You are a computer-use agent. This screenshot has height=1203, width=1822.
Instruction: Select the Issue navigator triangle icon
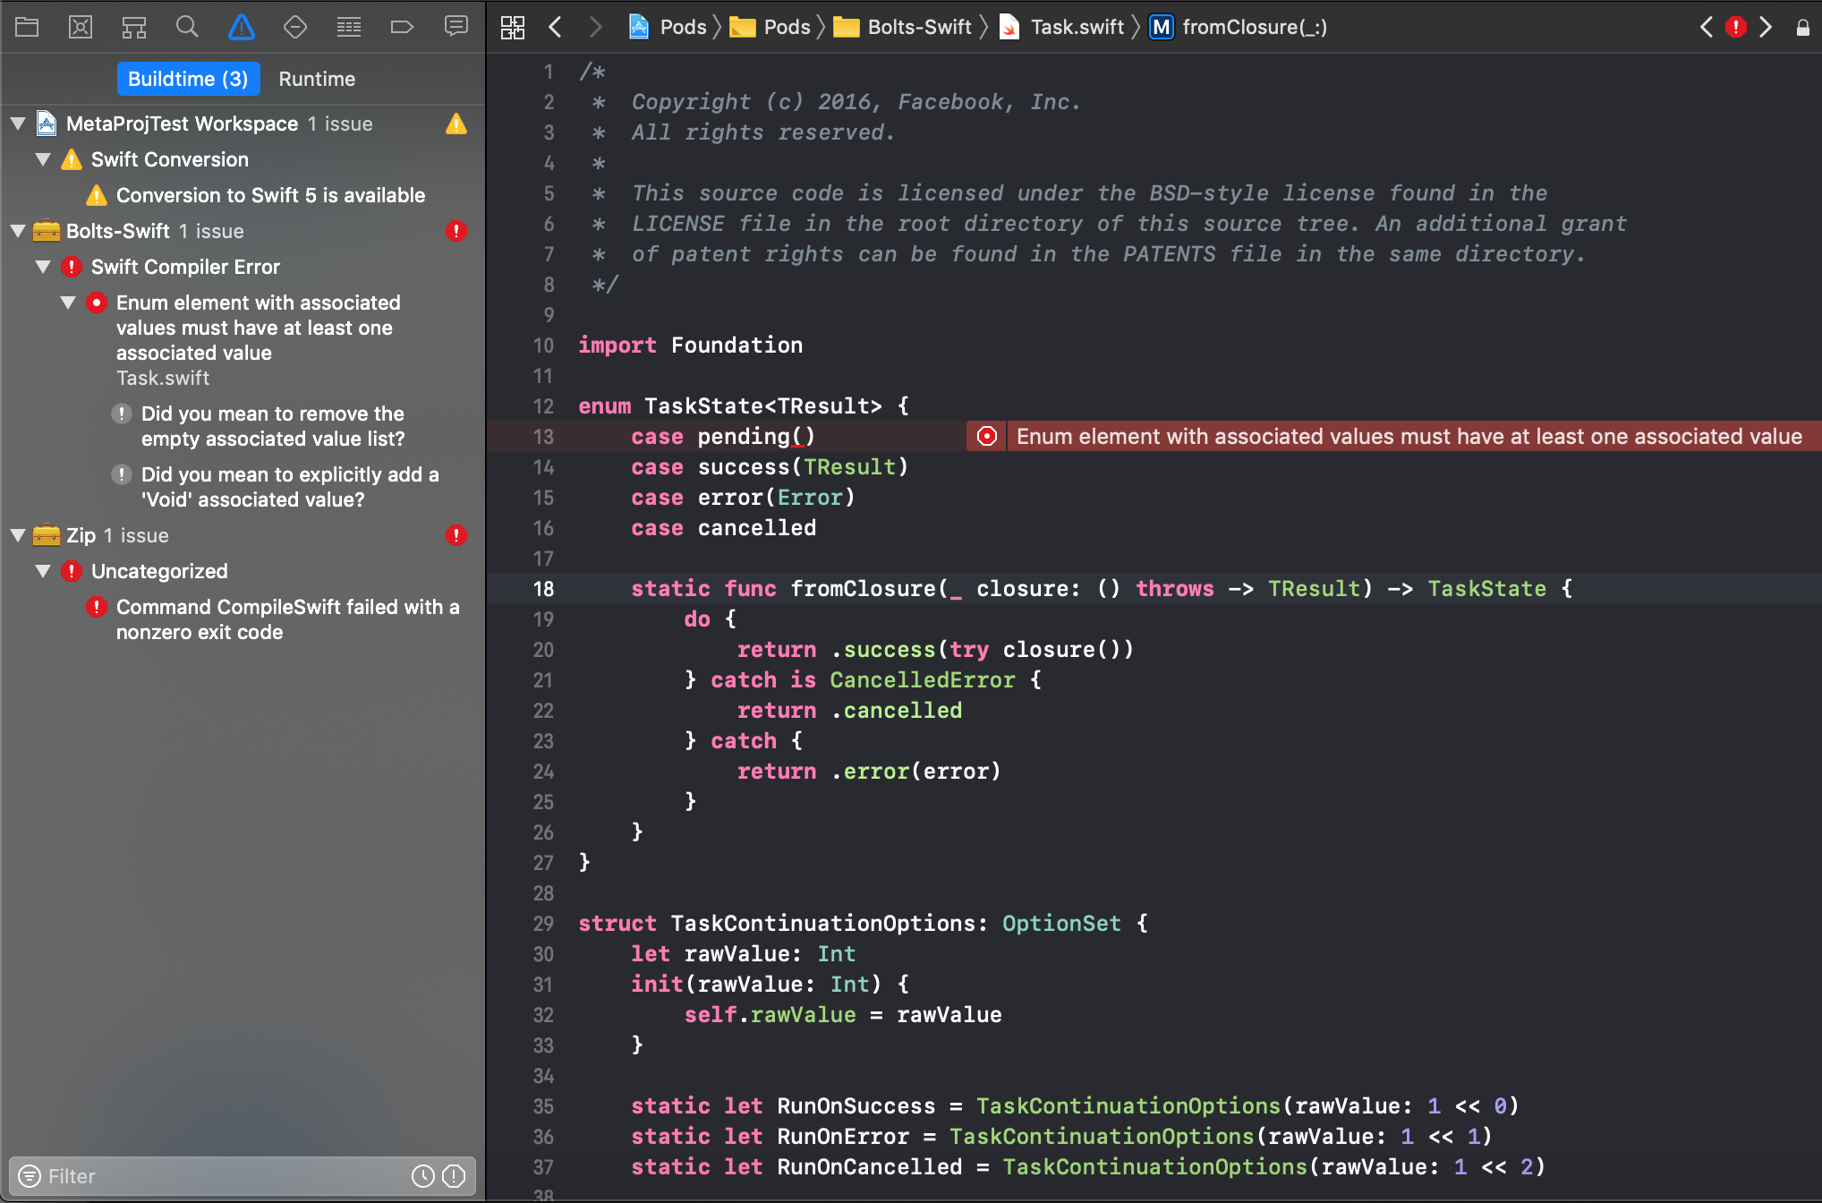click(241, 27)
